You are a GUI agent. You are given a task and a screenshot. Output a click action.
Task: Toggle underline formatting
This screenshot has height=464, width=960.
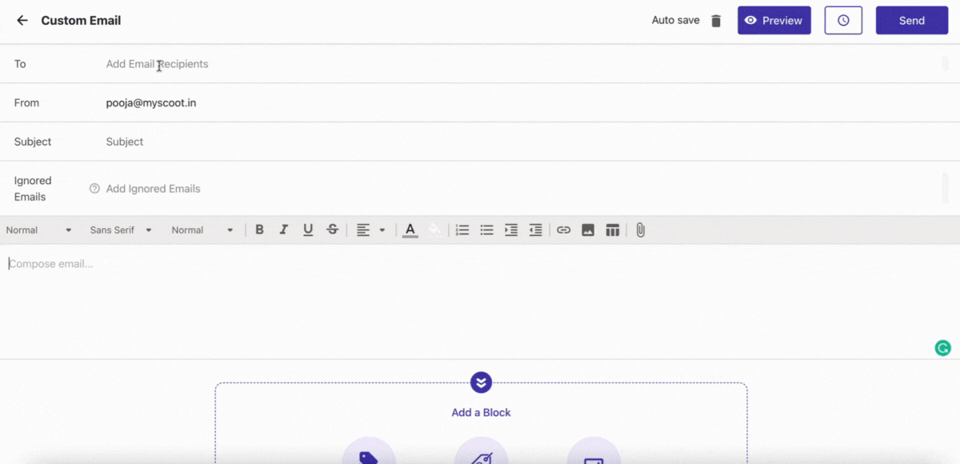pos(308,230)
